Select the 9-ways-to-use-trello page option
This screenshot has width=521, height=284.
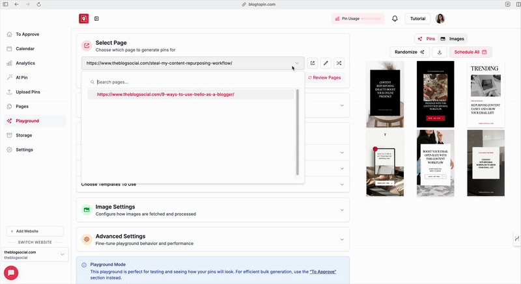tap(165, 94)
